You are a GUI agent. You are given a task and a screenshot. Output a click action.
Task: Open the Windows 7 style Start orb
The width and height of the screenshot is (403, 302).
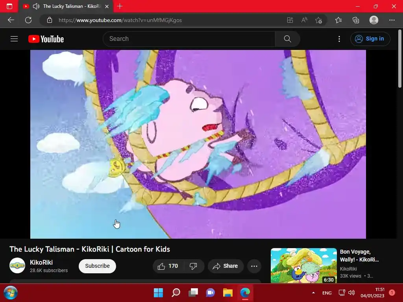pos(11,293)
